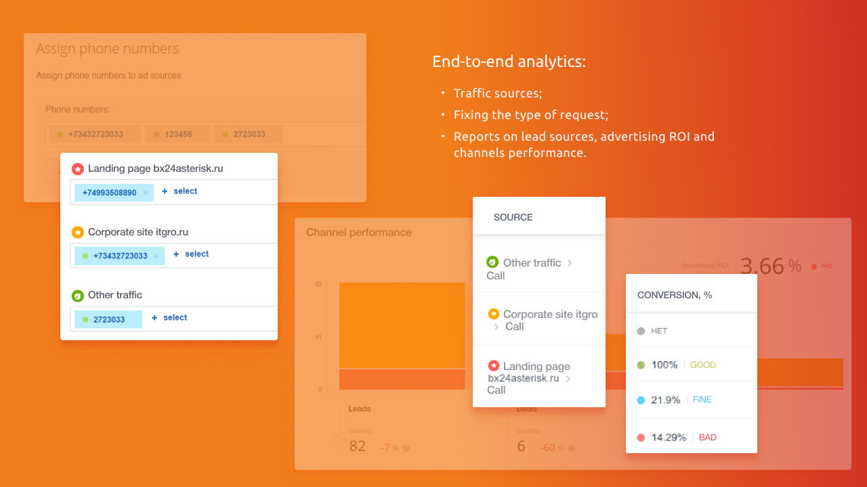Open help icon next to Leads -7%

[406, 448]
